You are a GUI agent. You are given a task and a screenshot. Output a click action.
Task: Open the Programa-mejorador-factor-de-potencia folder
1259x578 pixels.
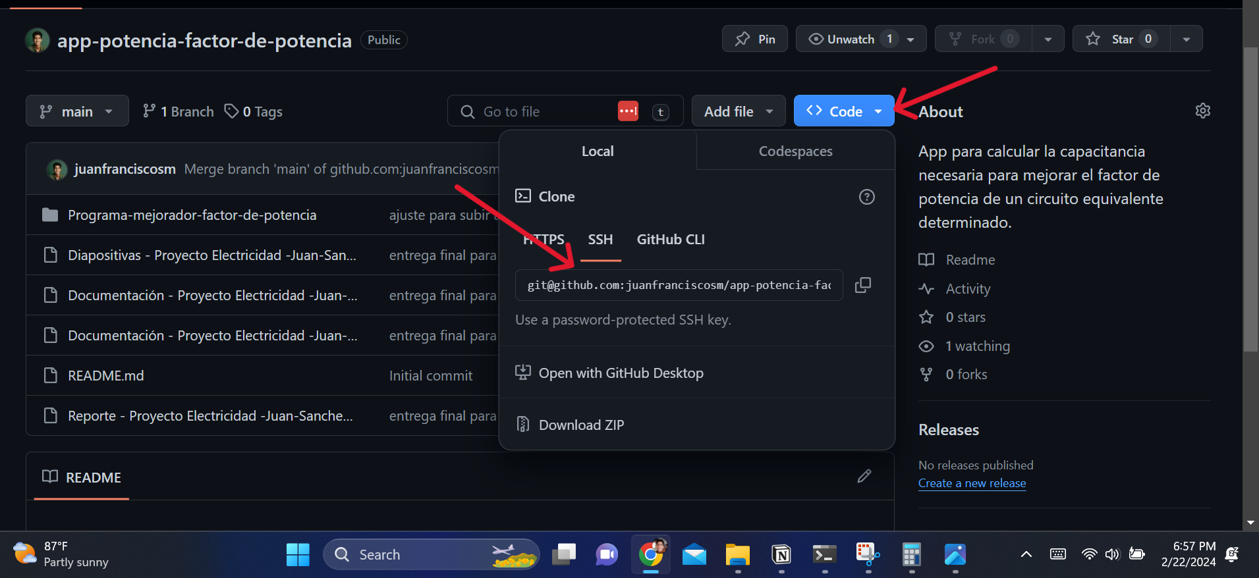tap(192, 215)
